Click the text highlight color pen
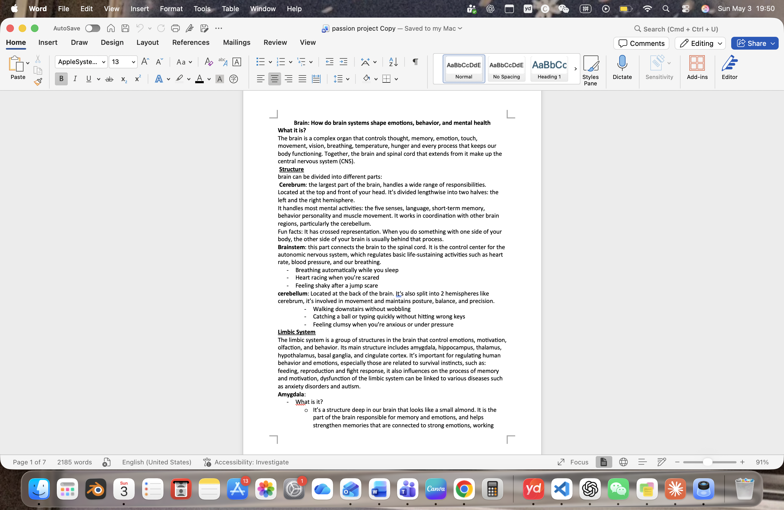 [179, 79]
